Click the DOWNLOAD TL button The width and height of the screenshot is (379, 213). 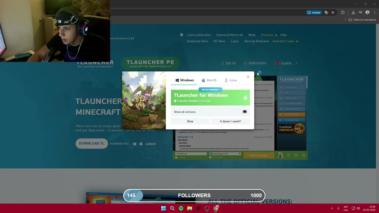[x=91, y=143]
